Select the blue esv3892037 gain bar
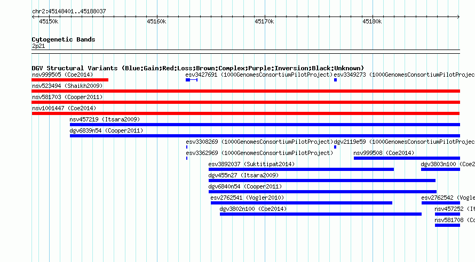 click(x=301, y=169)
